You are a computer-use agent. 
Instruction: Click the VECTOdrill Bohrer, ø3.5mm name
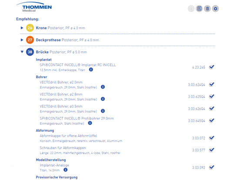(61, 107)
